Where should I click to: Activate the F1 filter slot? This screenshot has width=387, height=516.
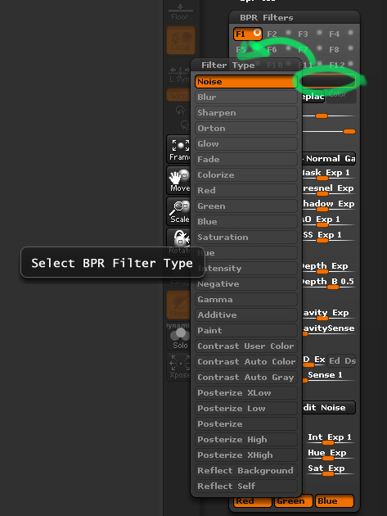click(248, 34)
